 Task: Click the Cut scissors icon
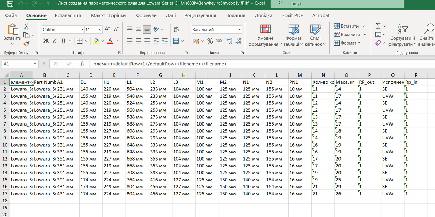click(x=26, y=27)
